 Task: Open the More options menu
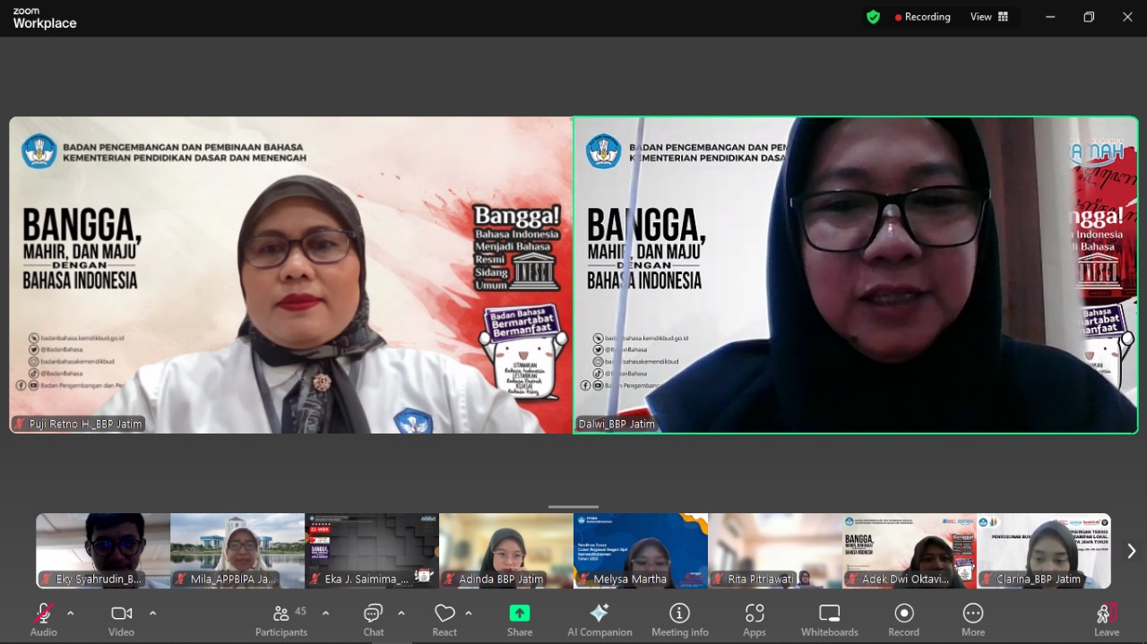point(973,619)
